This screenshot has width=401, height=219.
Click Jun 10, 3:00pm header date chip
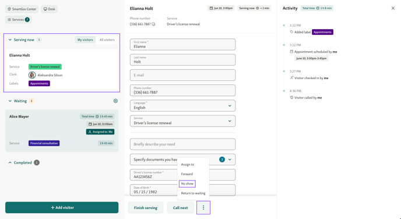click(x=221, y=8)
